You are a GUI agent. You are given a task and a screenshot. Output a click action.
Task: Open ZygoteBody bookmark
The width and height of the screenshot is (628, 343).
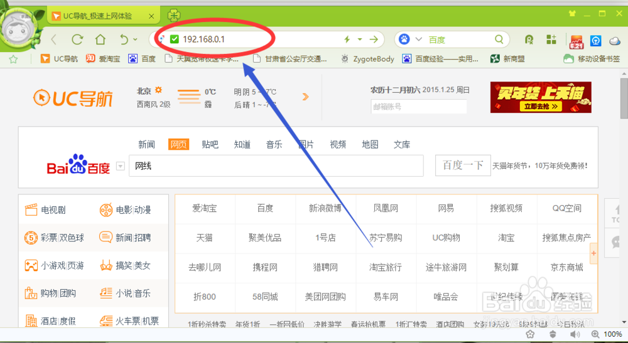pos(367,59)
